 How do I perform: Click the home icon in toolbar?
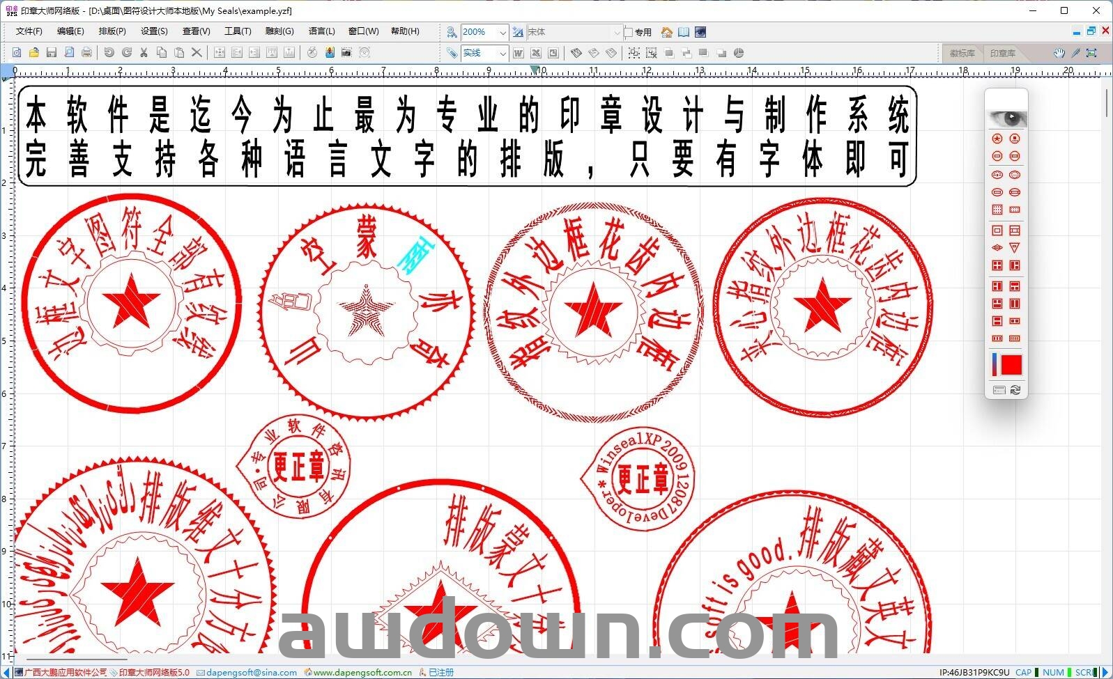pos(667,32)
